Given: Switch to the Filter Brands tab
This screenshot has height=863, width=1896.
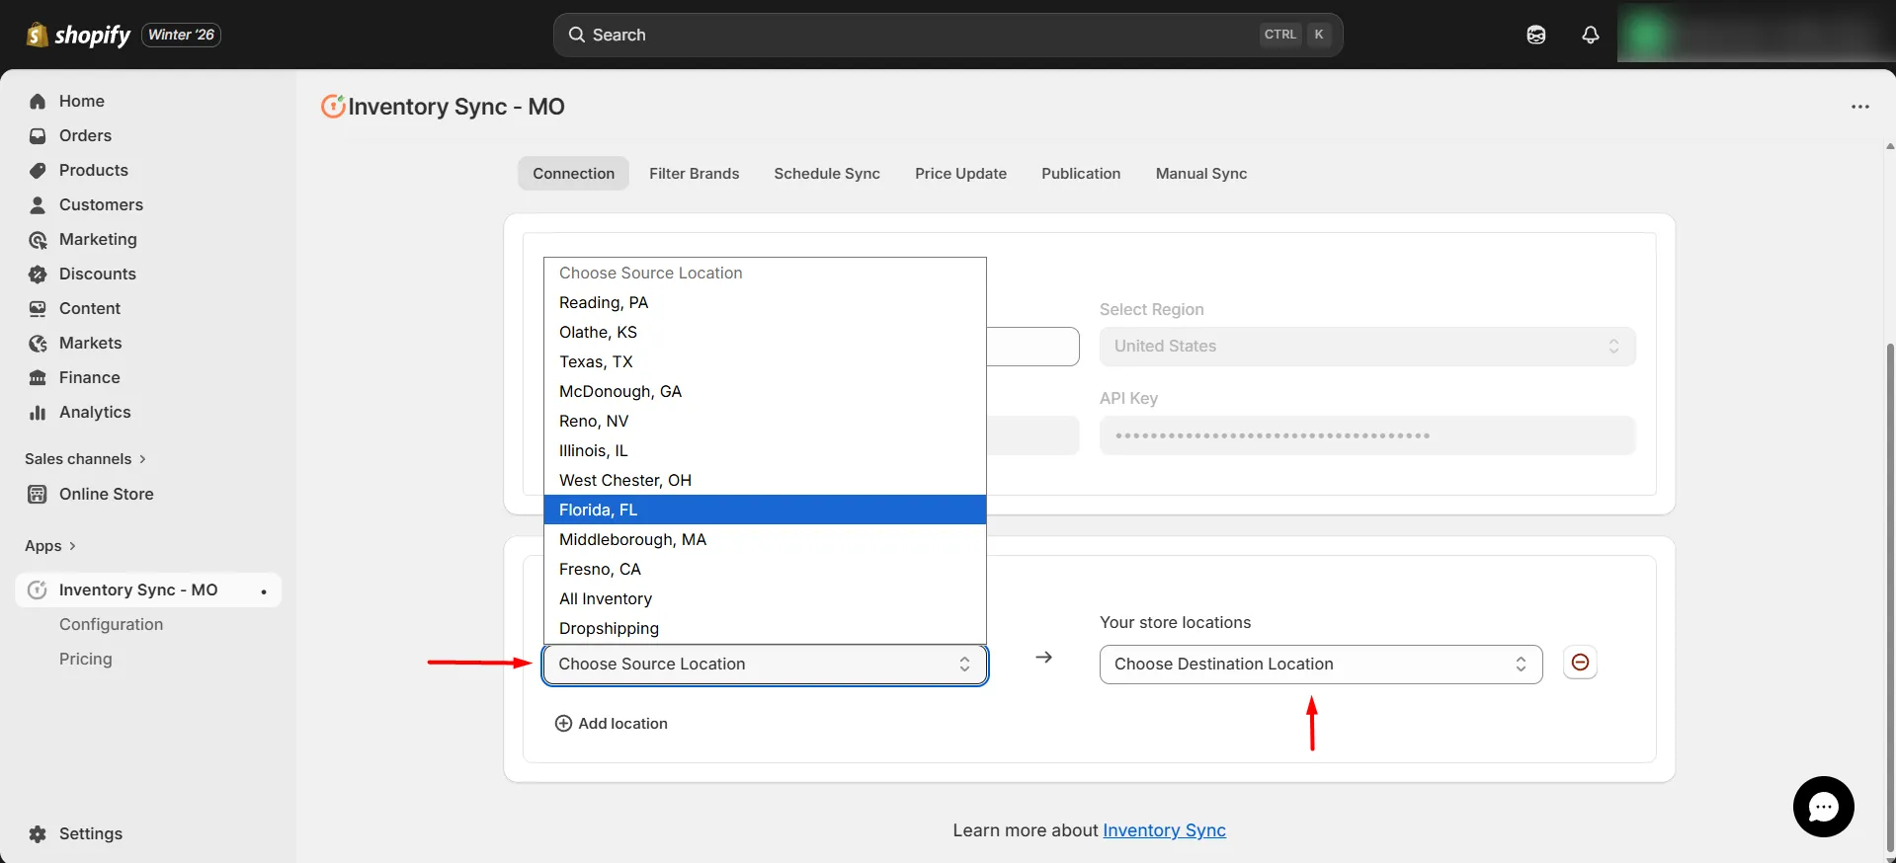Looking at the screenshot, I should tap(694, 173).
